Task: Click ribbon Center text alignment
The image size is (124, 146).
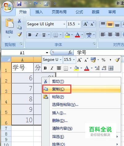Action: 110,35
